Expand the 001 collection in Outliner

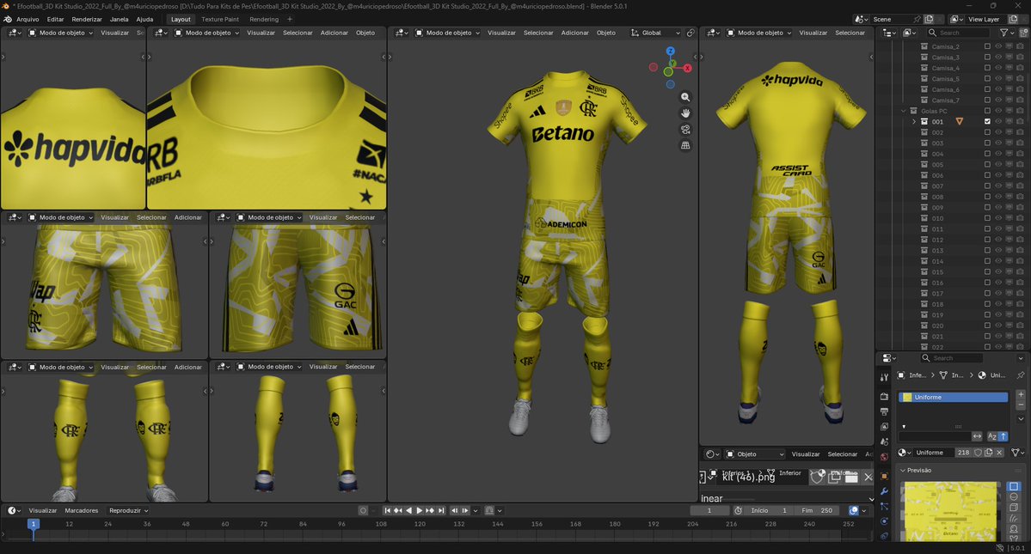click(x=913, y=121)
